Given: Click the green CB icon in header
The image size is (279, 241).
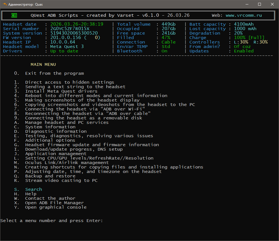Looking at the screenshot, I should tap(14, 15).
